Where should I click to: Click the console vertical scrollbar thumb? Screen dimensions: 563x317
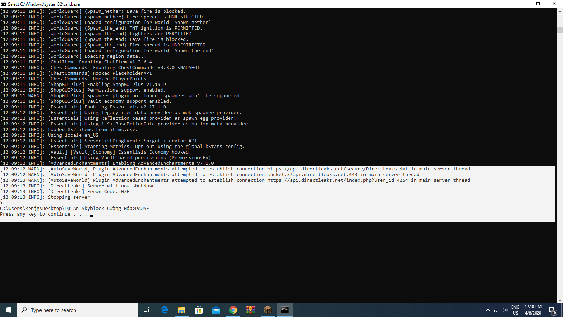560,30
